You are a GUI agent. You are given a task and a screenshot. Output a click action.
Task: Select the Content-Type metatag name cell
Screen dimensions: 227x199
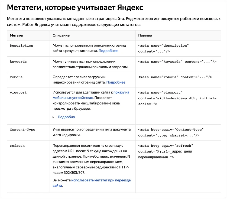pos(22,129)
